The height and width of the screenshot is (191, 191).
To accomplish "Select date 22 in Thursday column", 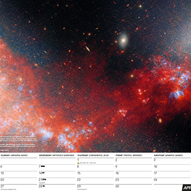I will [79, 180].
